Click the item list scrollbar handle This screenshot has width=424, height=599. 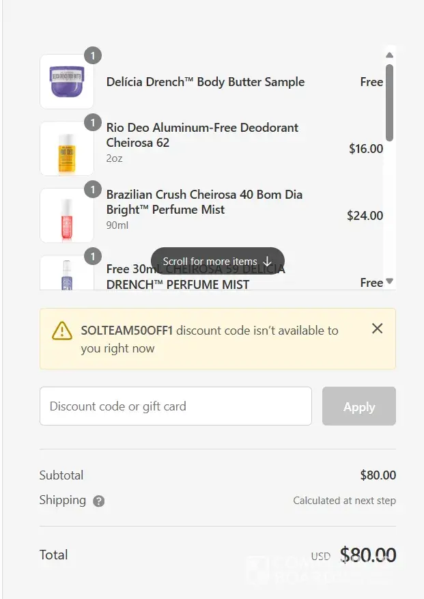pyautogui.click(x=389, y=102)
